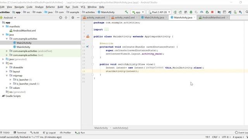Click the Profile app gauge icon
The image size is (248, 139).
click(x=201, y=12)
